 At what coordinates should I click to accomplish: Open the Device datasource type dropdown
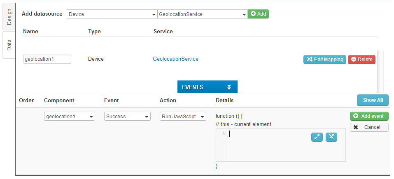click(112, 14)
